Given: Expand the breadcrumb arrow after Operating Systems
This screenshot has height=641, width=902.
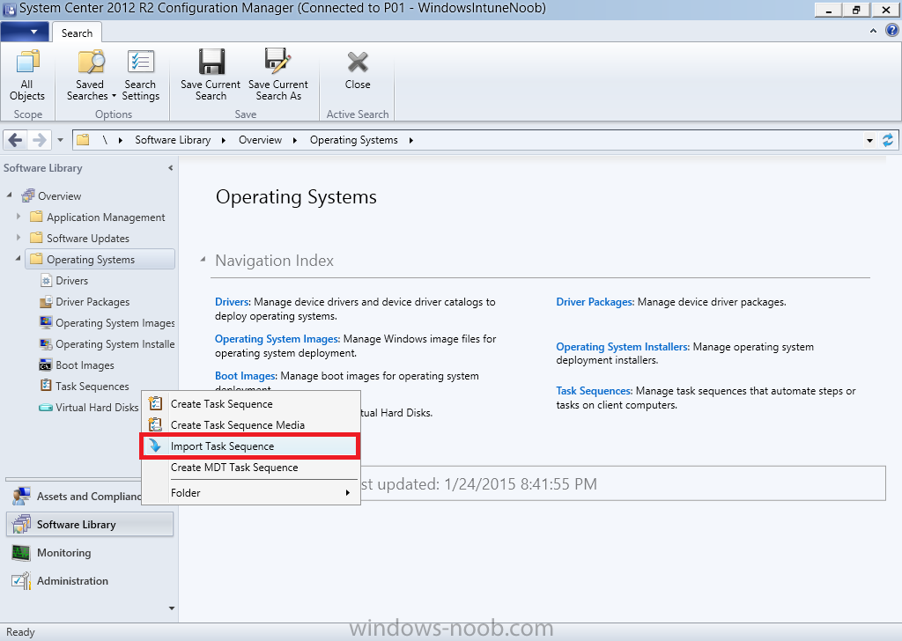Looking at the screenshot, I should click(410, 140).
